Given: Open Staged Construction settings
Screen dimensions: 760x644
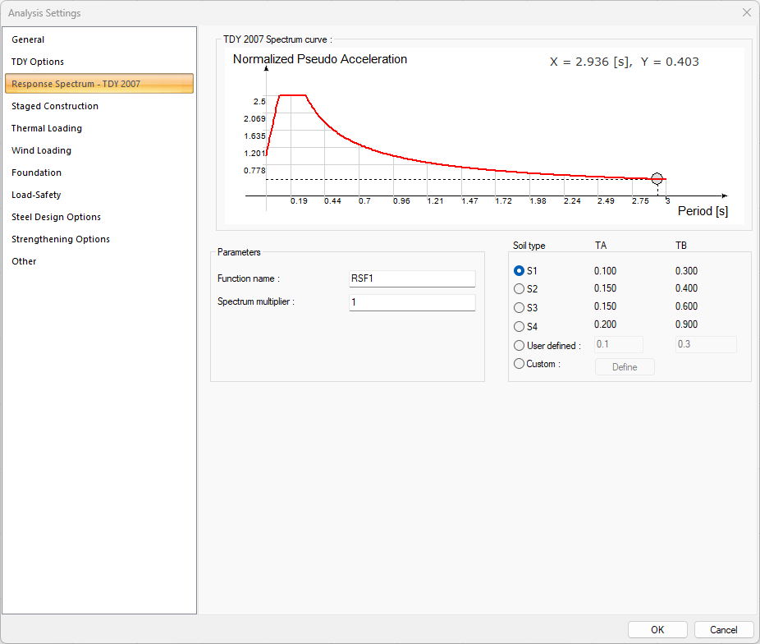Looking at the screenshot, I should pyautogui.click(x=55, y=106).
